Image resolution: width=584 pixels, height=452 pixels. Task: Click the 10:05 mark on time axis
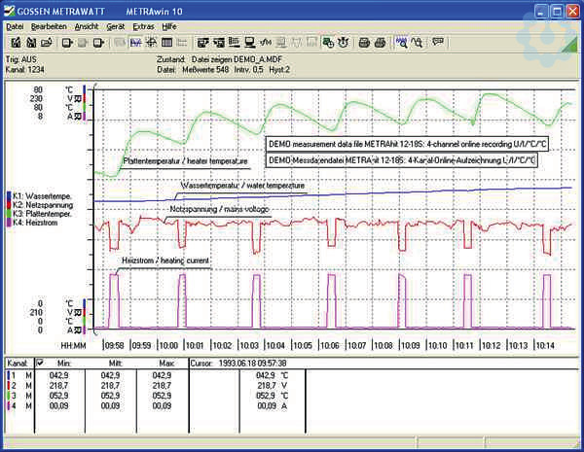(302, 344)
